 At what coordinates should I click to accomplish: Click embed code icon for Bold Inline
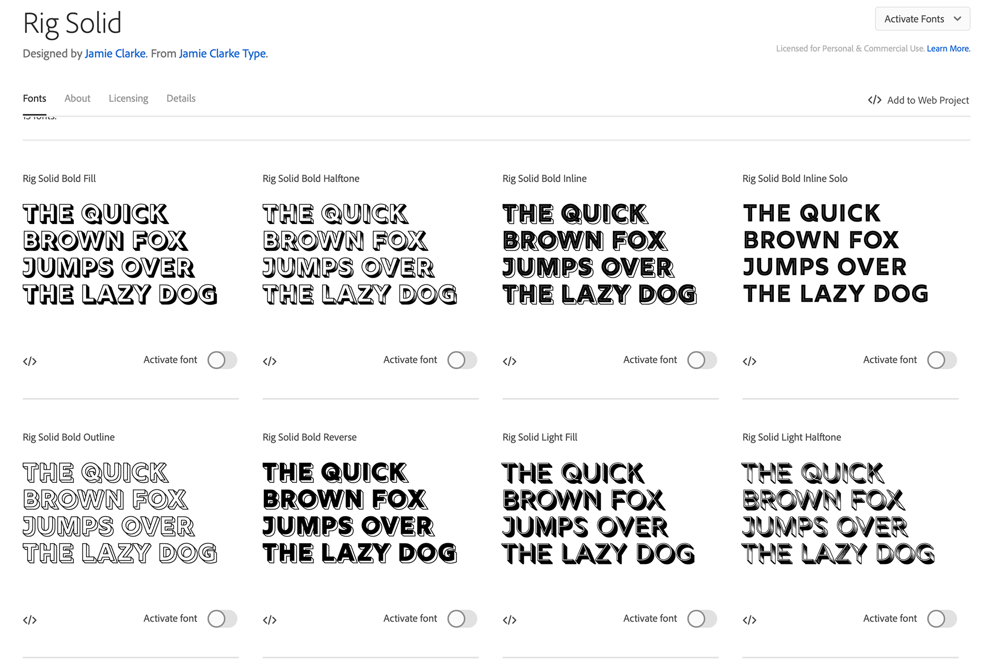click(510, 361)
